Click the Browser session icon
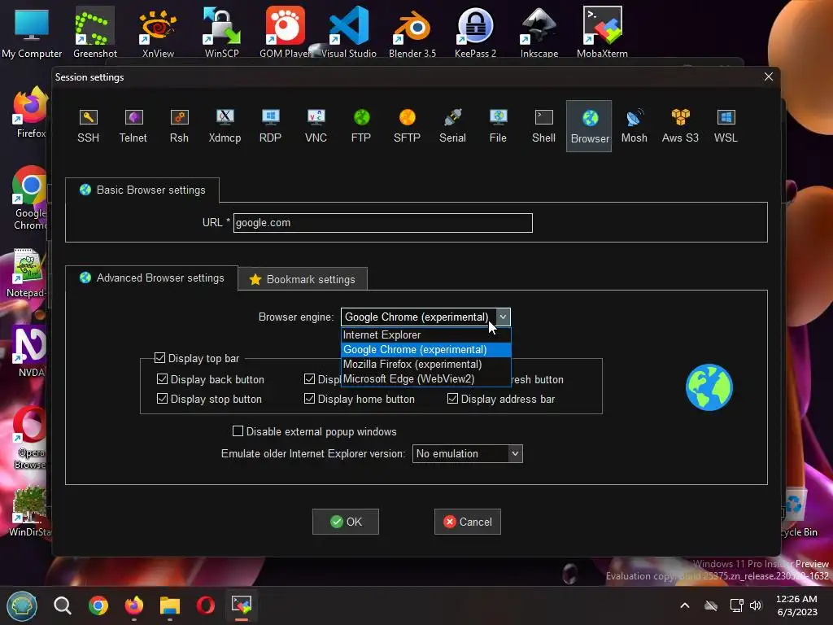 pos(589,126)
